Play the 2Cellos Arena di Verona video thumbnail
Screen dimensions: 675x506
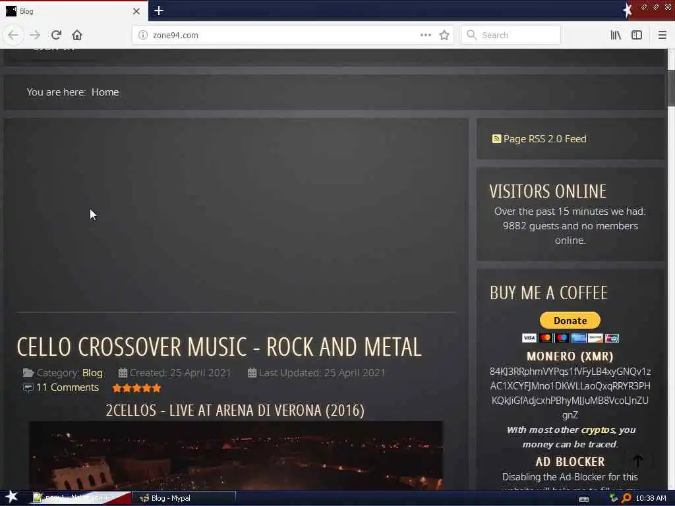(235, 455)
